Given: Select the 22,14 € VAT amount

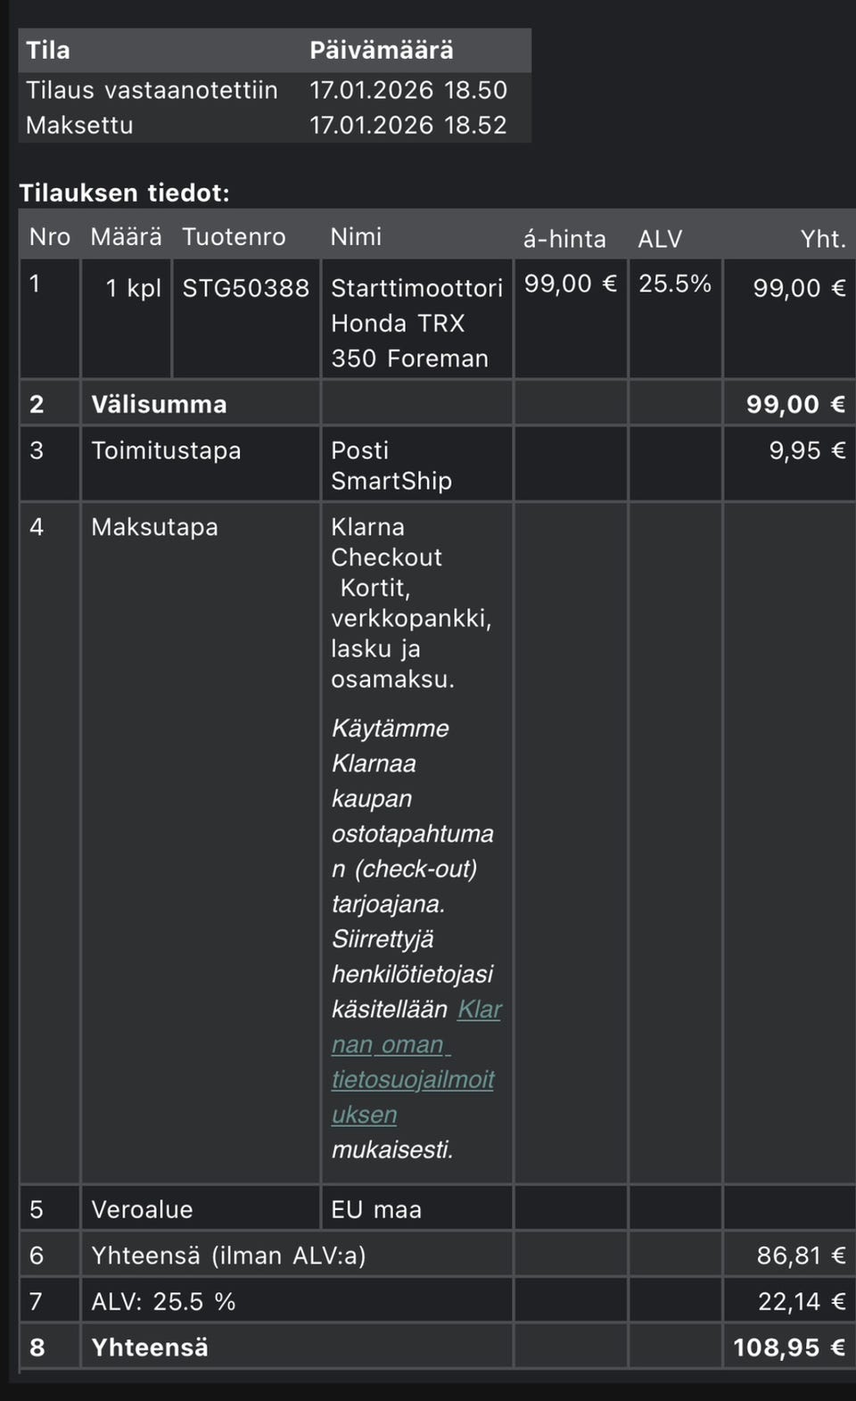Looking at the screenshot, I should click(x=801, y=1302).
